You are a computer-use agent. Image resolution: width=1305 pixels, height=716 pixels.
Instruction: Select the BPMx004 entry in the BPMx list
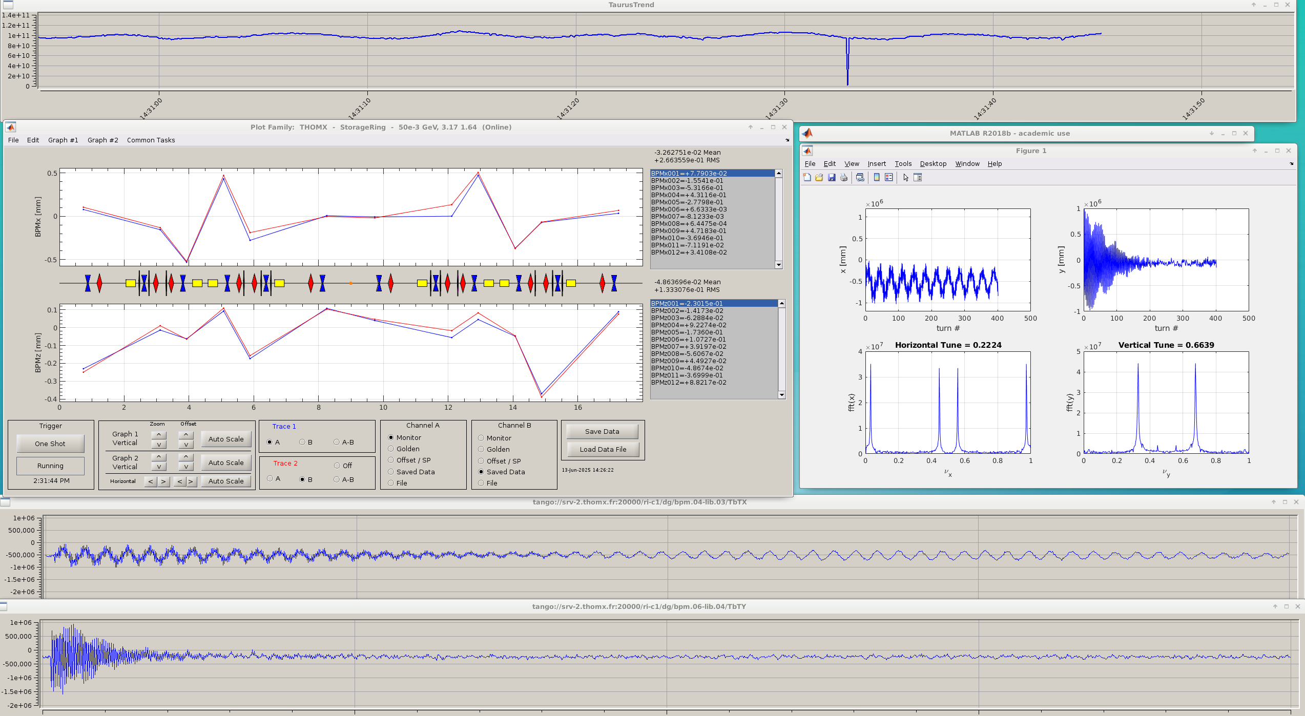(x=688, y=195)
